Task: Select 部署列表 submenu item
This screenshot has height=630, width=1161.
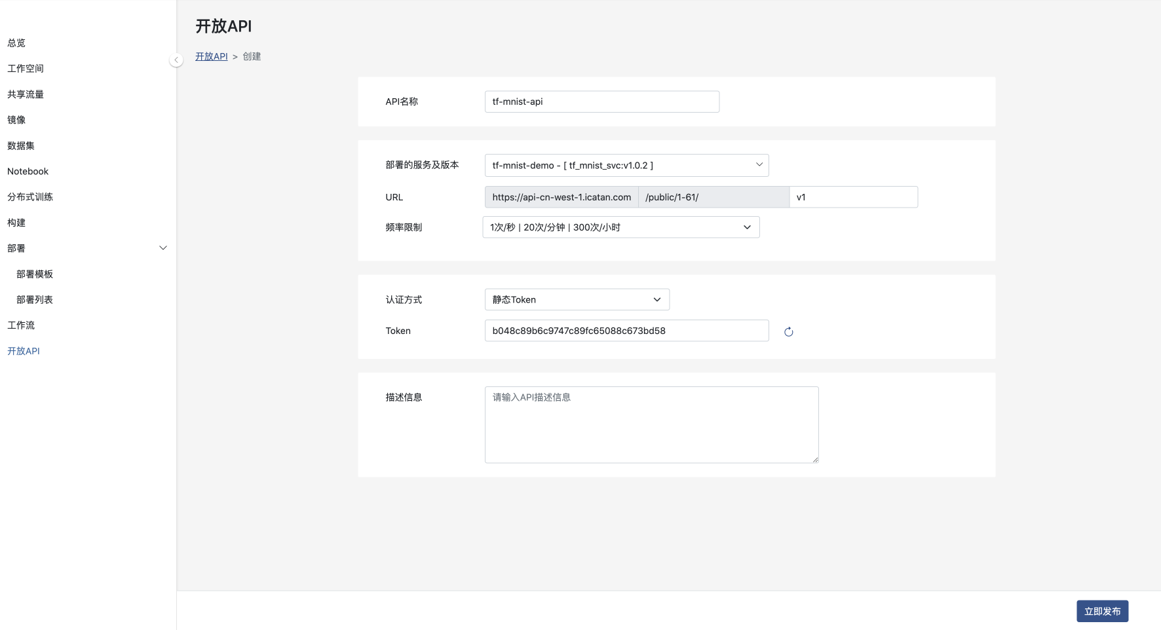Action: [x=35, y=300]
